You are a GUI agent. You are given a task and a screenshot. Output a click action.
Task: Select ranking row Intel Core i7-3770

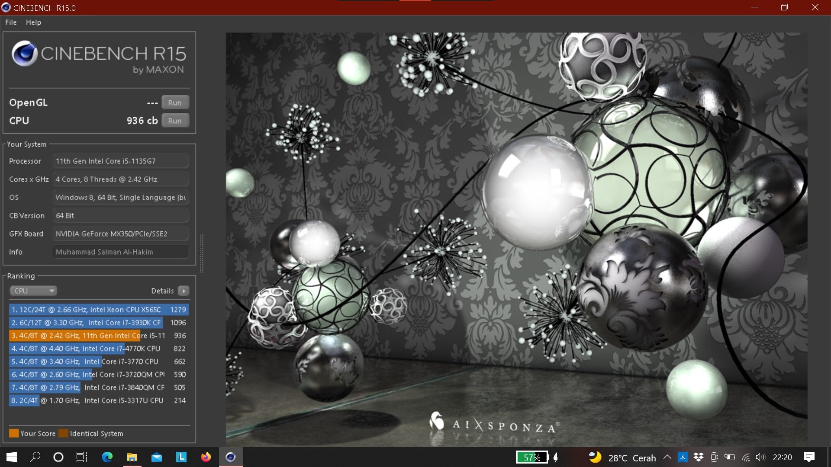(x=99, y=361)
